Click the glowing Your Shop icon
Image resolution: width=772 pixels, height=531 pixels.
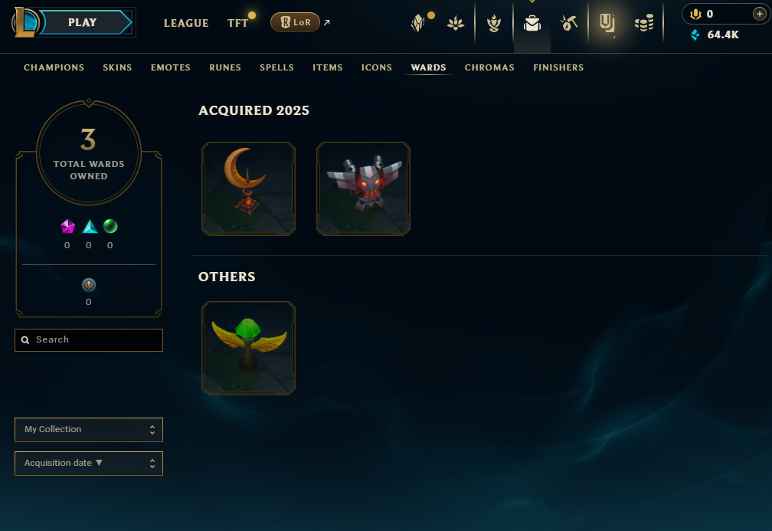click(607, 23)
